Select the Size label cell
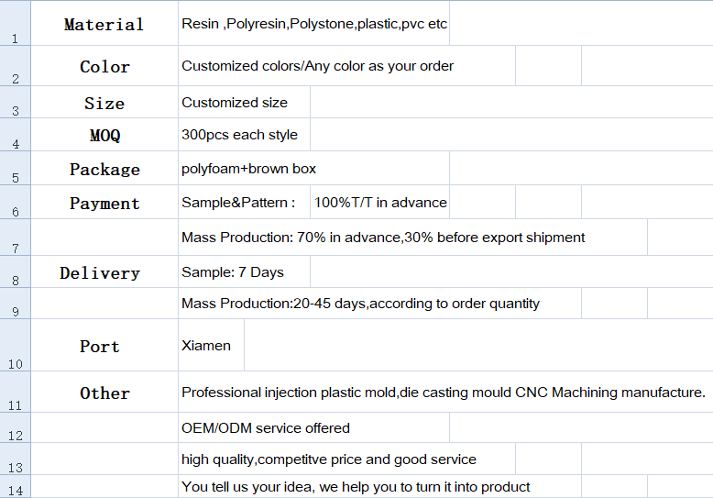This screenshot has height=498, width=713. [x=104, y=103]
